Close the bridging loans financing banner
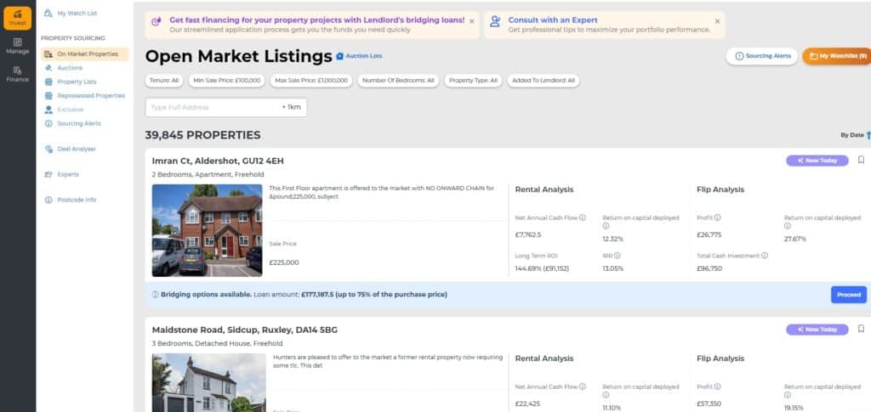Image resolution: width=871 pixels, height=412 pixels. click(471, 21)
